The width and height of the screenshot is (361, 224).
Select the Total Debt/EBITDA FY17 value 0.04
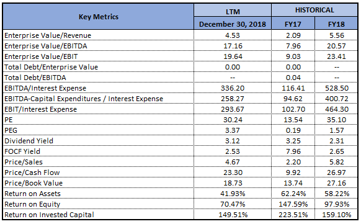[293, 78]
